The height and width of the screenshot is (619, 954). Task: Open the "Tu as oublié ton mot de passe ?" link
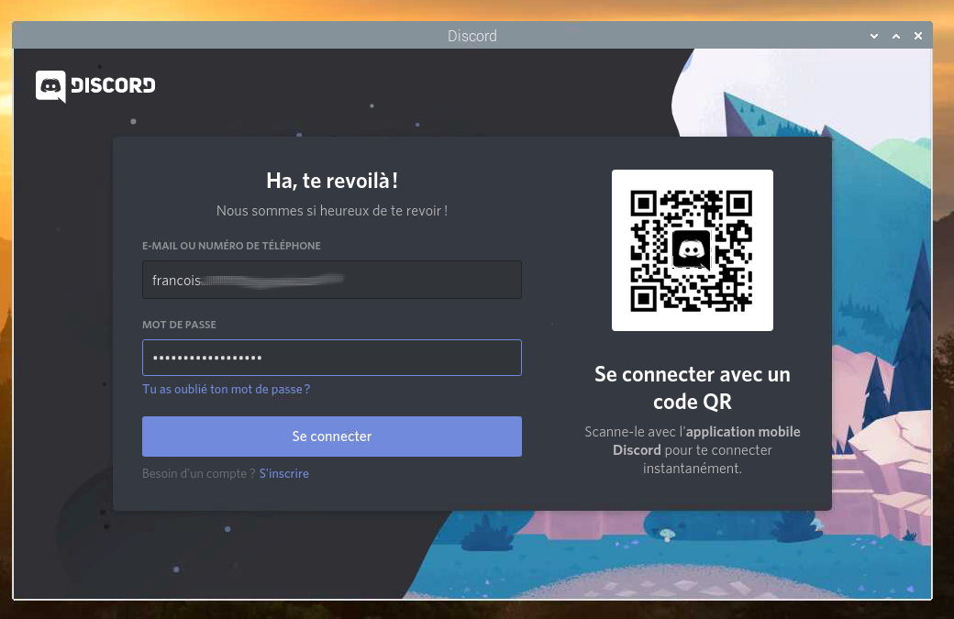tap(227, 389)
